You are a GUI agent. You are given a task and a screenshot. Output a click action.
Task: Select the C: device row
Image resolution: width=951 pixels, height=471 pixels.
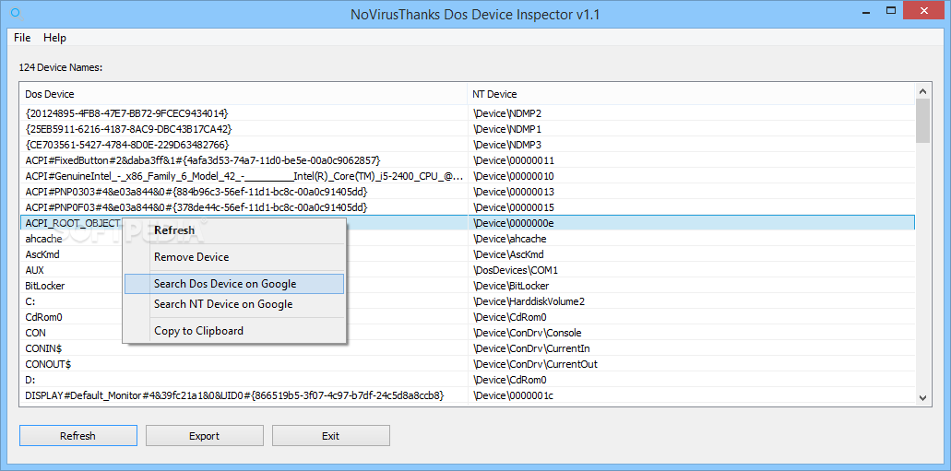point(467,301)
